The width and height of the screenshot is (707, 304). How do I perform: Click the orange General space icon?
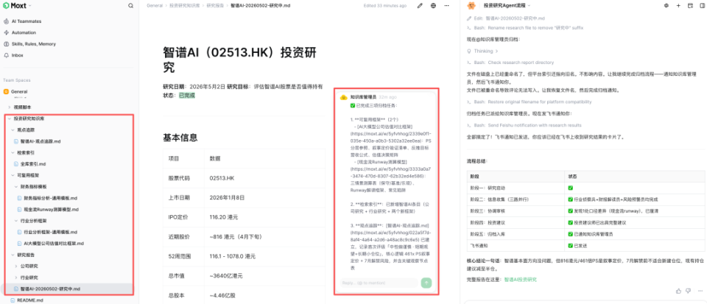[7, 91]
